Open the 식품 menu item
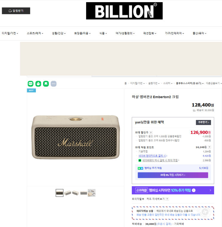The height and width of the screenshot is (227, 222). (x=103, y=33)
